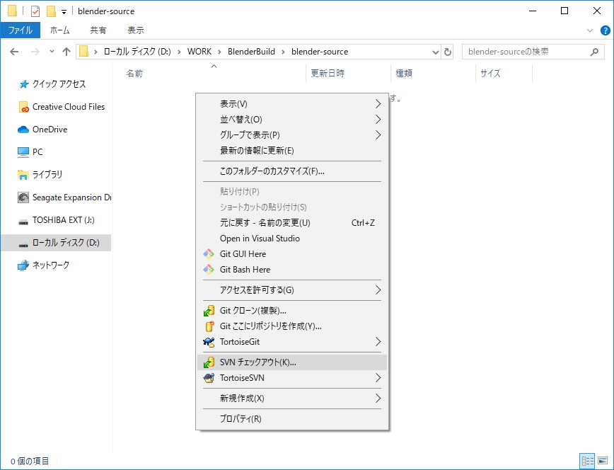The width and height of the screenshot is (614, 470).
Task: Click the PC monitor icon
Action: click(x=23, y=152)
